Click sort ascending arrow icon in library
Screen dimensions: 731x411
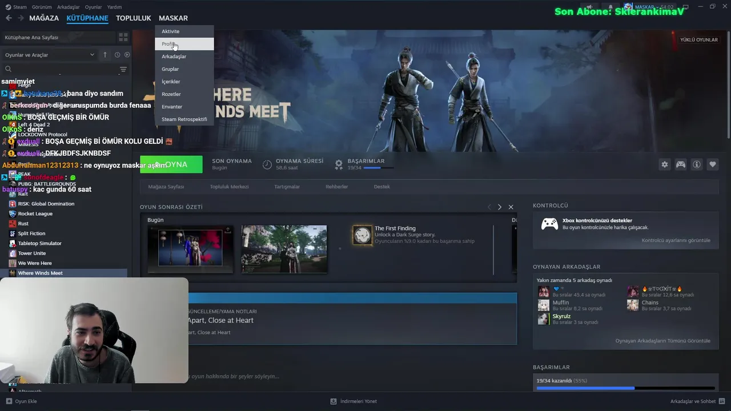point(105,55)
